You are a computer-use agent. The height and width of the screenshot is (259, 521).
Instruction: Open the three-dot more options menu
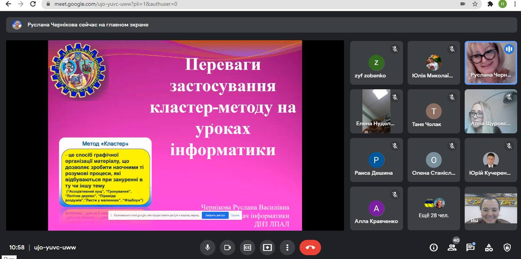[287, 248]
